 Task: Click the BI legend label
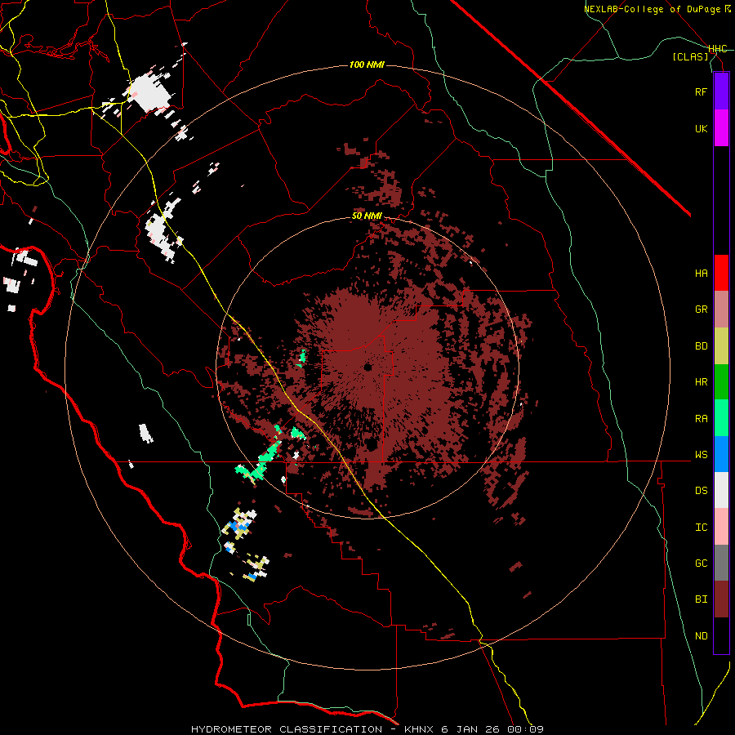click(x=702, y=599)
